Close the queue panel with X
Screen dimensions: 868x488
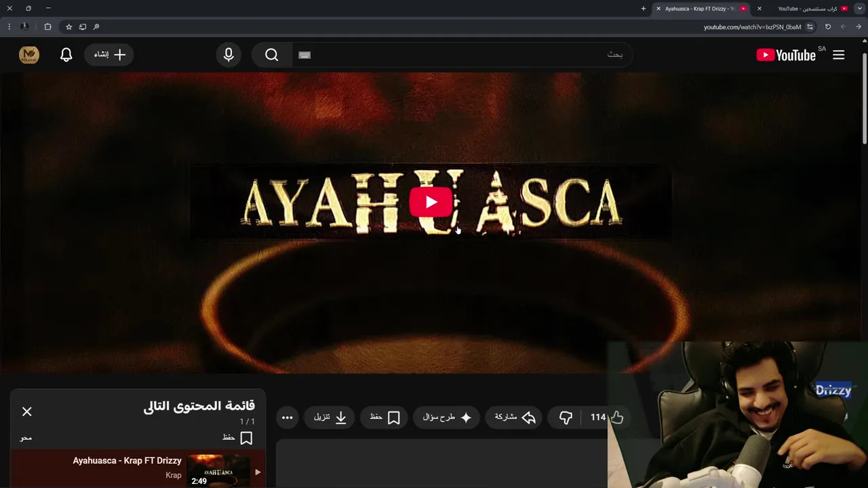click(27, 411)
